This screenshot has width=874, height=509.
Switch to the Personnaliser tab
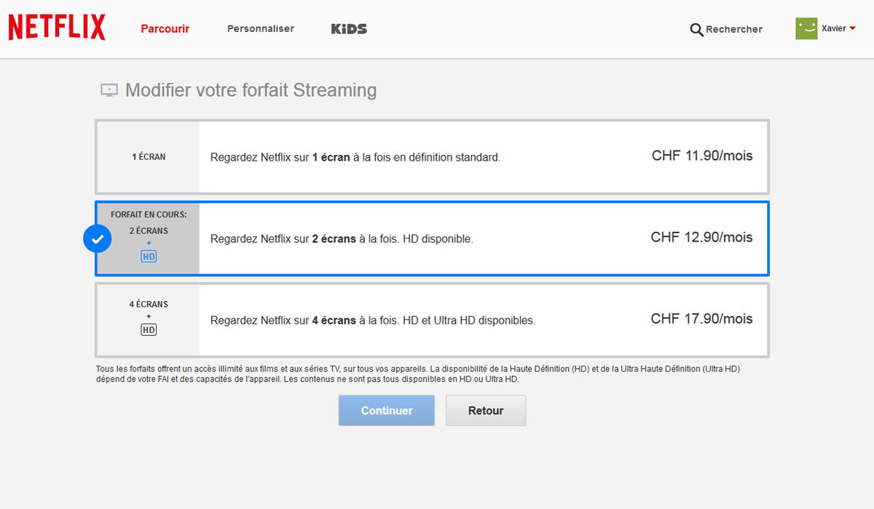[x=260, y=29]
